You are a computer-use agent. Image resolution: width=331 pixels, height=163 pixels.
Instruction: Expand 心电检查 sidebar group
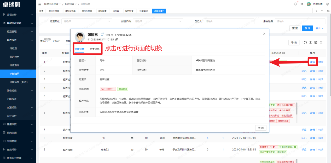click(18, 99)
